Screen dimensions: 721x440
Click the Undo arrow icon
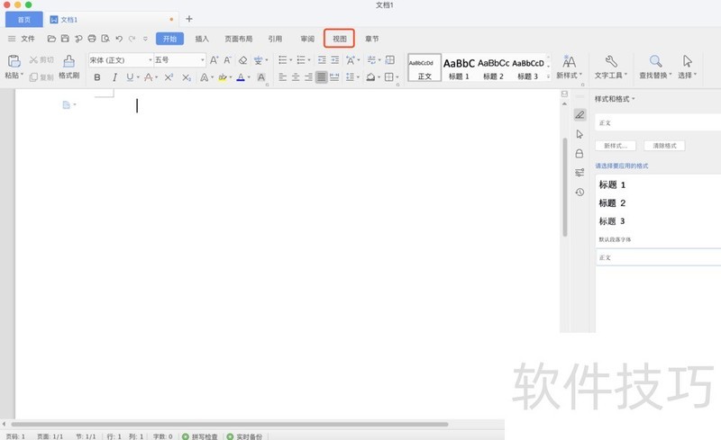tap(119, 39)
